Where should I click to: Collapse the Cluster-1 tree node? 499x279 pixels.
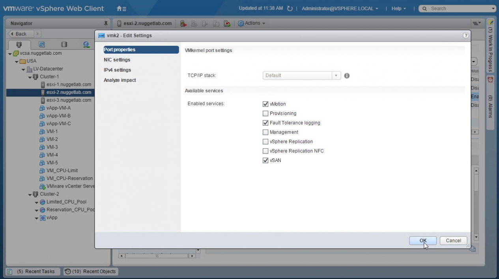pos(30,77)
